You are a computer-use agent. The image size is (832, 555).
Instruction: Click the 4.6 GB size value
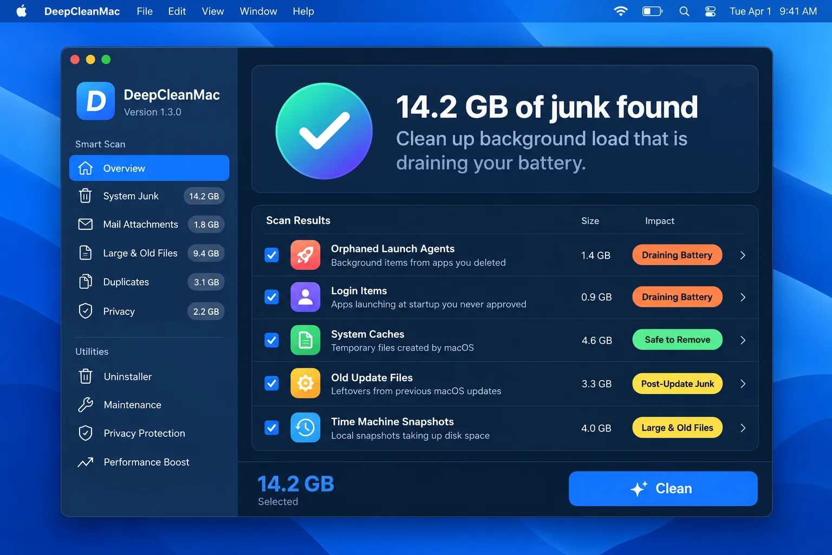(596, 340)
